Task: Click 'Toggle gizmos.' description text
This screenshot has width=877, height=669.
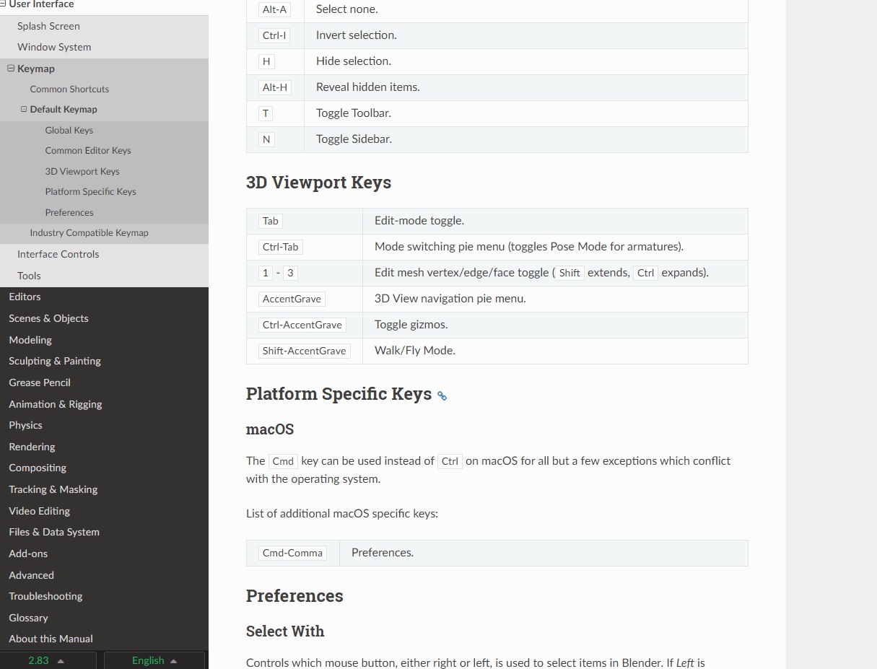Action: 411,325
